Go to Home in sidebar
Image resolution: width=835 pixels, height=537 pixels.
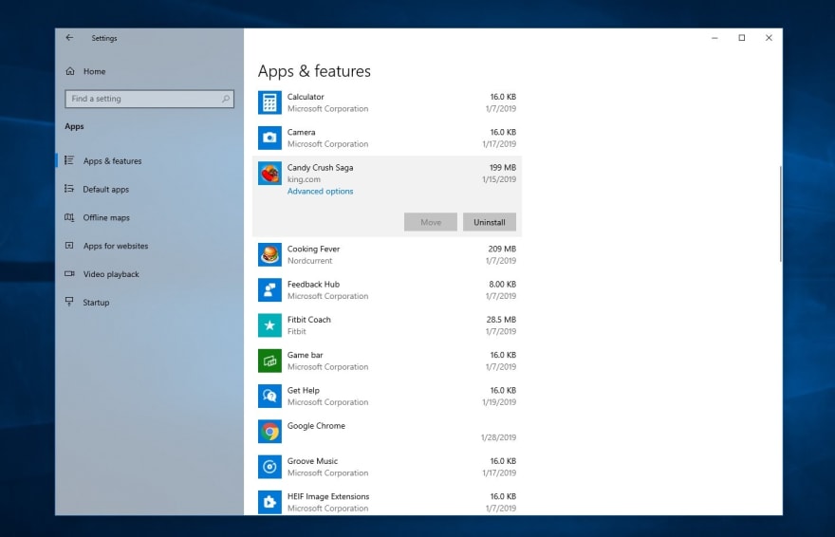coord(94,71)
